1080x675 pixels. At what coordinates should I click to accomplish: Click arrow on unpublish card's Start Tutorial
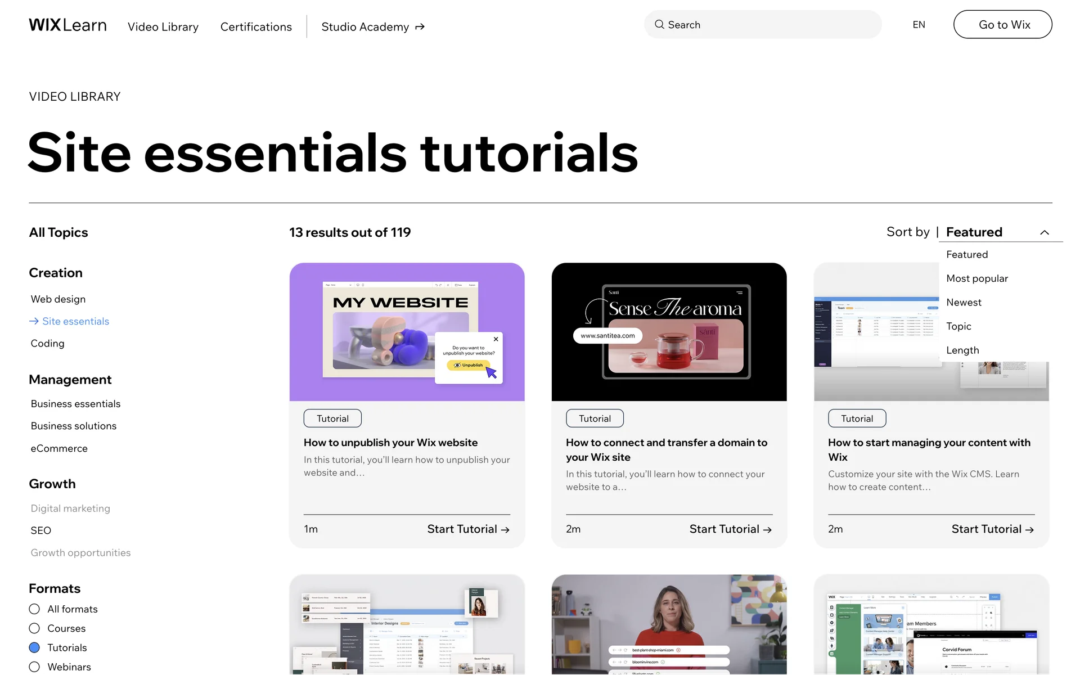[505, 530]
